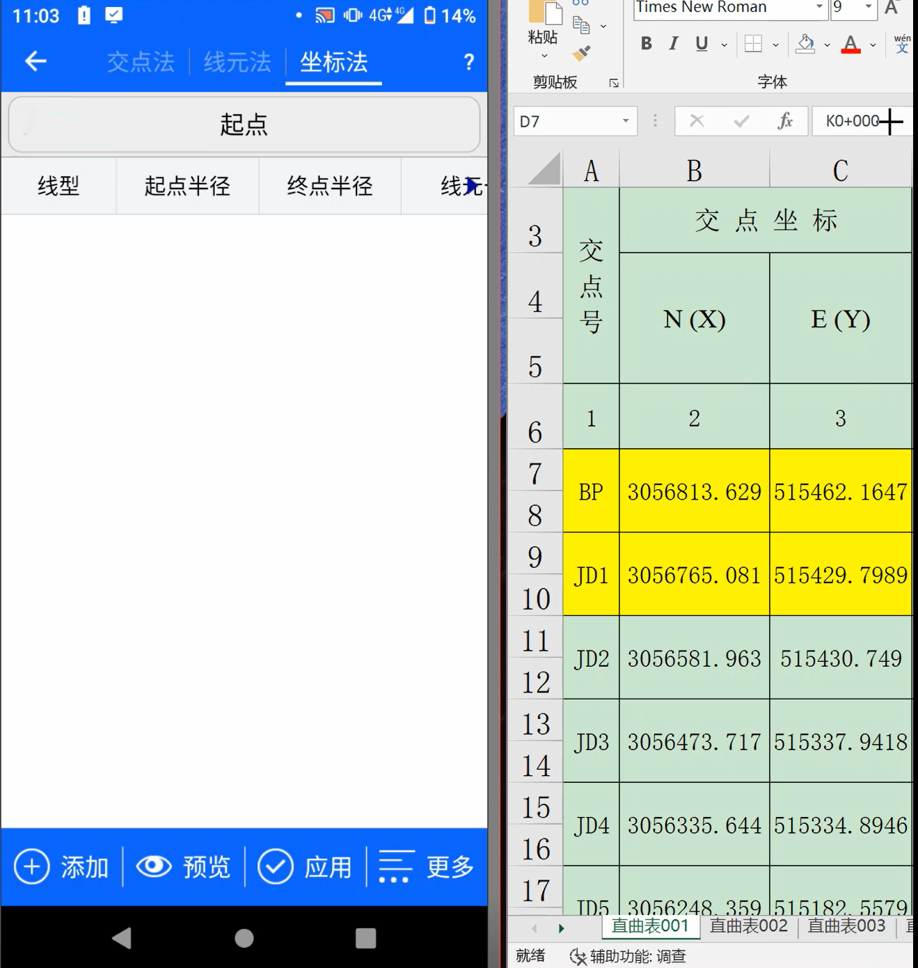The width and height of the screenshot is (918, 968).
Task: Click the formula bar containing K0+000
Action: tap(863, 121)
